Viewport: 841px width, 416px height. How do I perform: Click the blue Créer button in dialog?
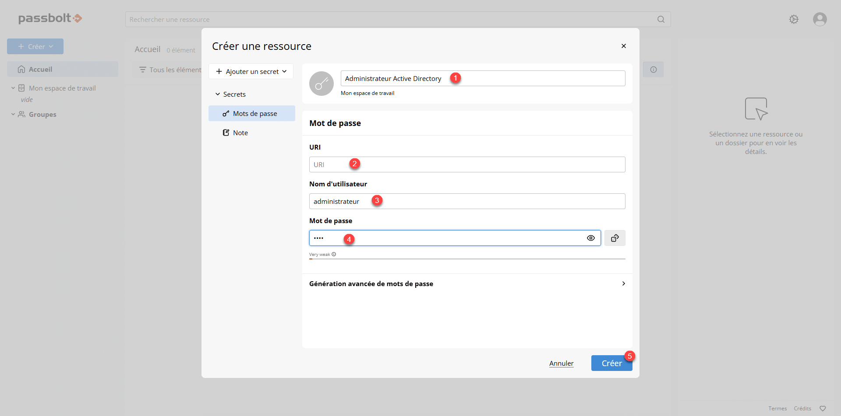tap(611, 363)
